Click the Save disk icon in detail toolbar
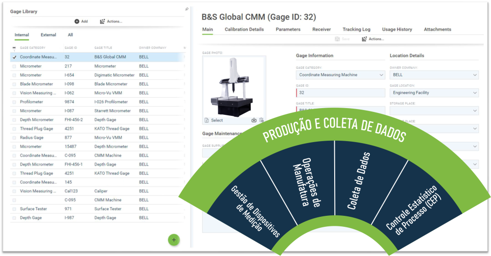491x256 pixels. tap(337, 39)
